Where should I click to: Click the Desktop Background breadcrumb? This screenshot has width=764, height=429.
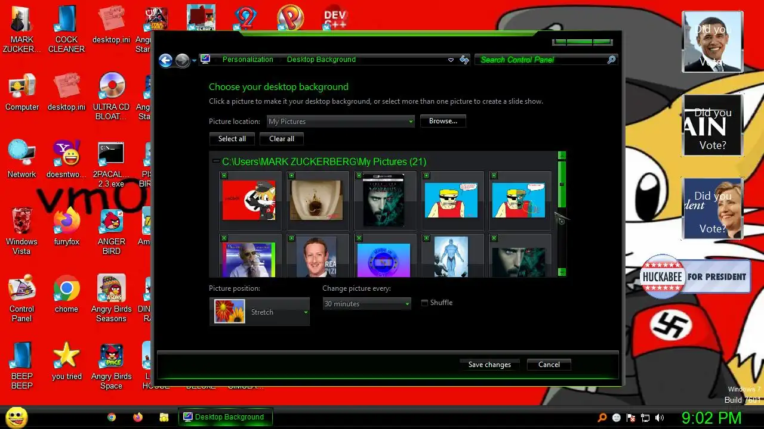(x=321, y=60)
